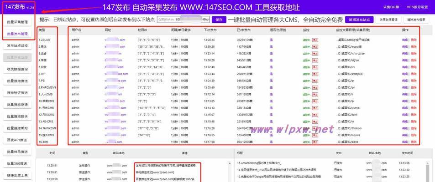Open 批量搜狗反馈 sidebar item

point(17,105)
